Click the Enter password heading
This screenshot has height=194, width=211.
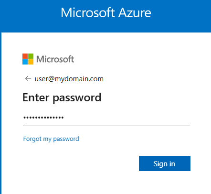pyautogui.click(x=62, y=97)
